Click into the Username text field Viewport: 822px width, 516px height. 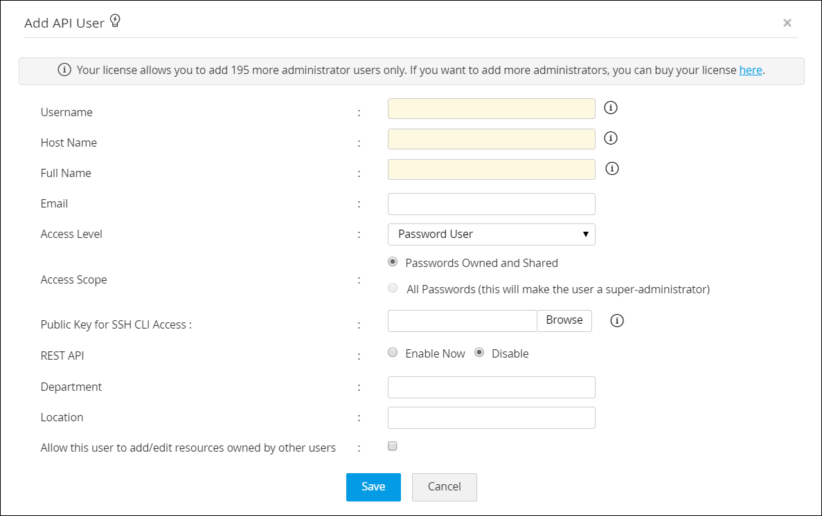click(491, 109)
